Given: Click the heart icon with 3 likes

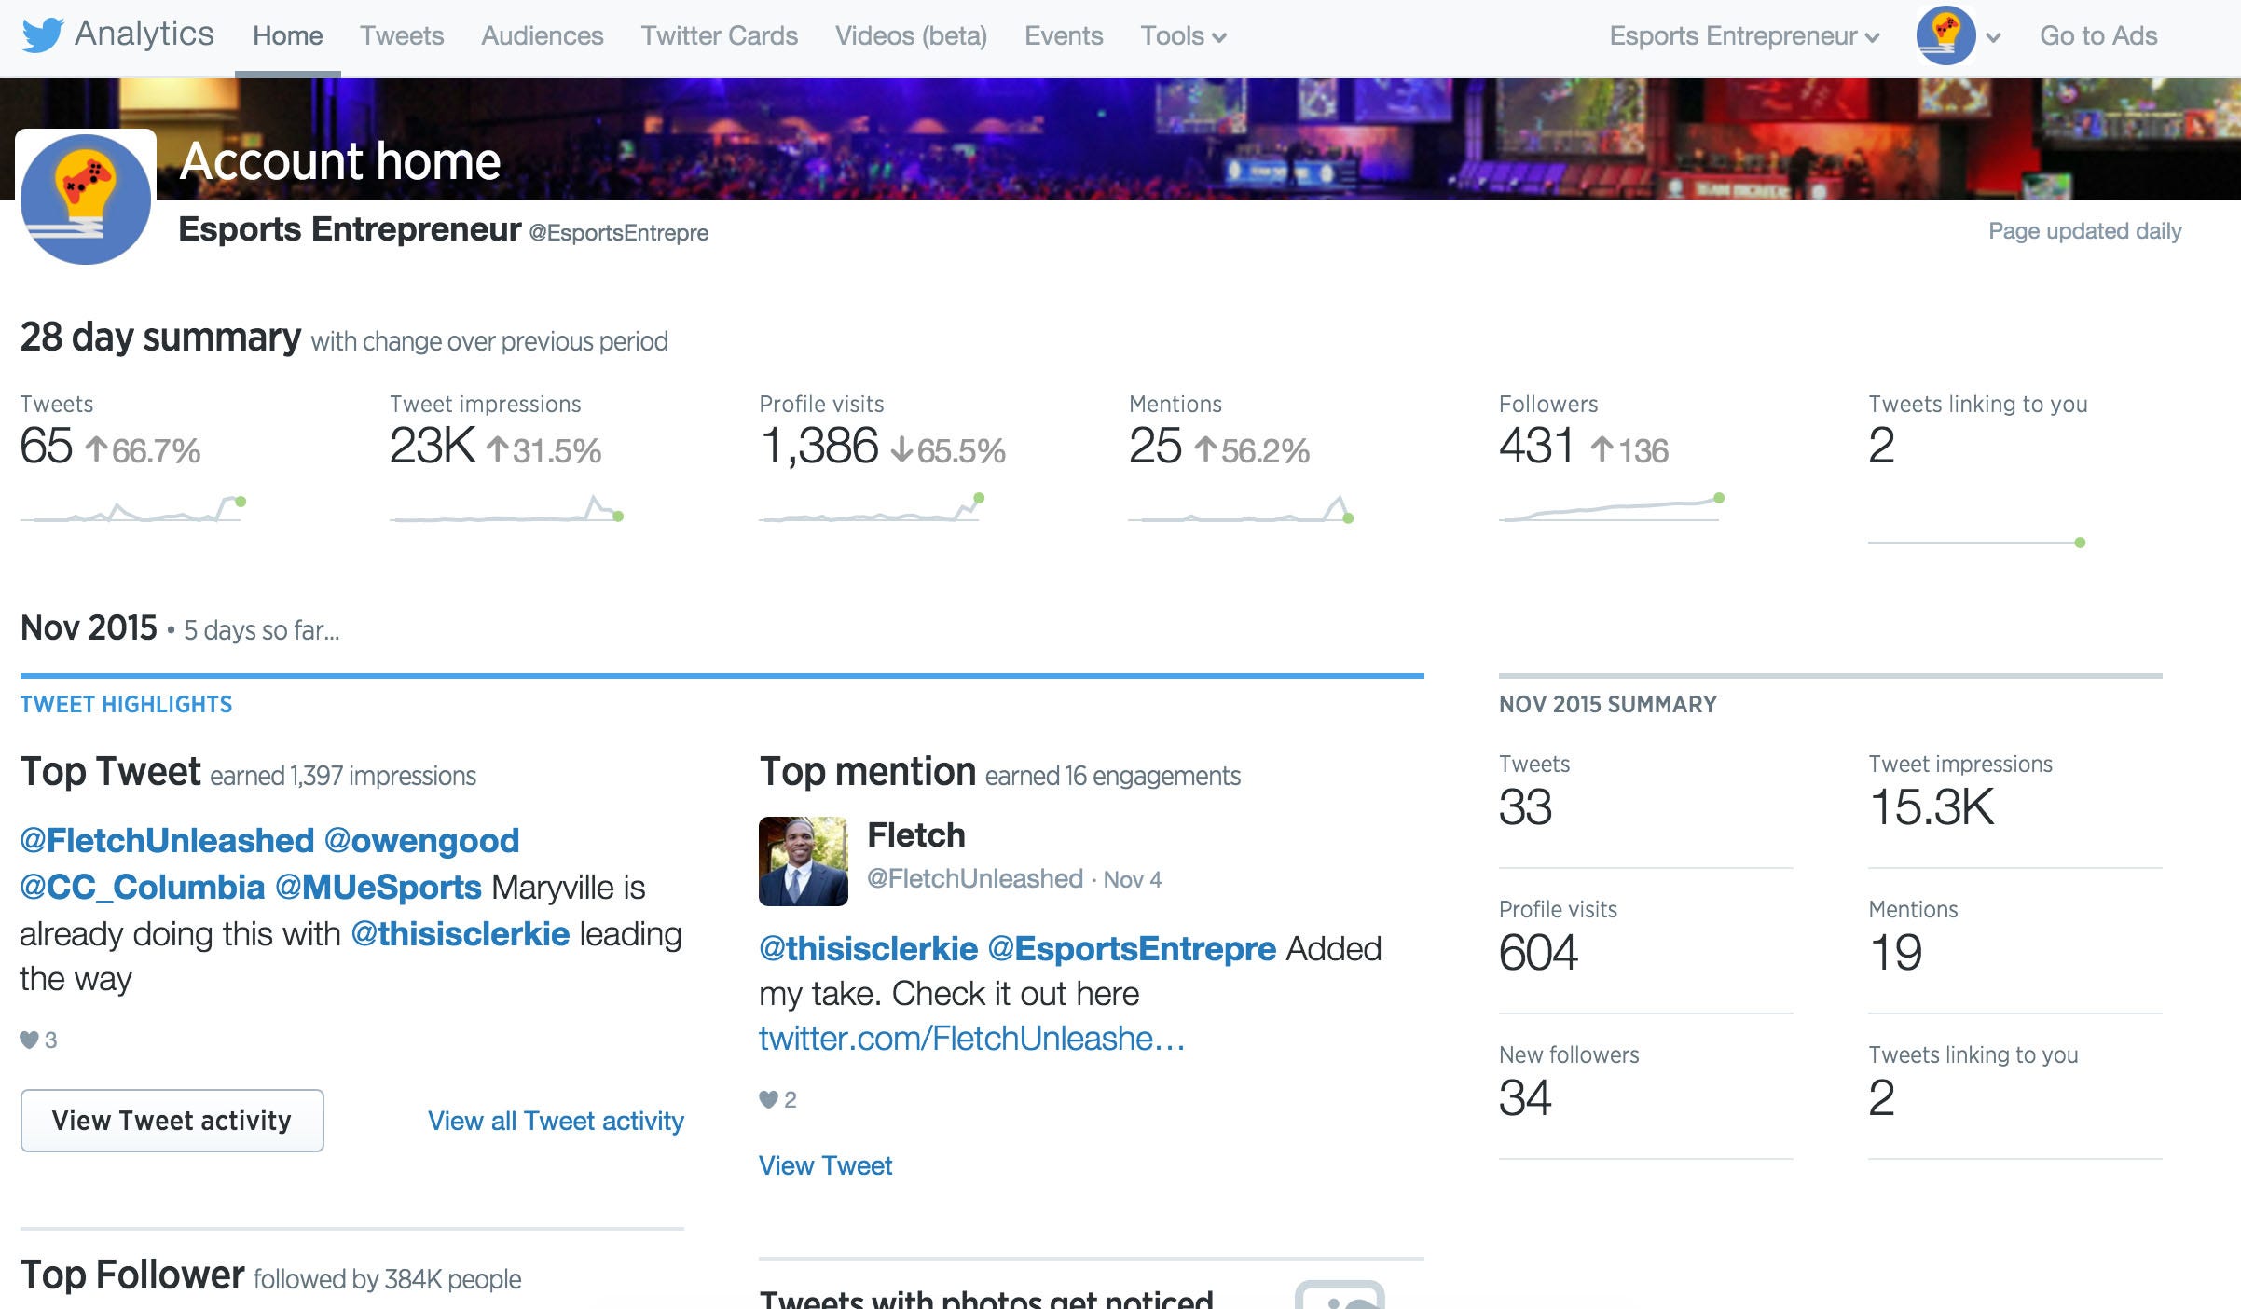Looking at the screenshot, I should (x=30, y=1040).
